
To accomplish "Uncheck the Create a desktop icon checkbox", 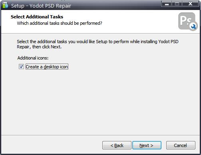I will click(21, 67).
